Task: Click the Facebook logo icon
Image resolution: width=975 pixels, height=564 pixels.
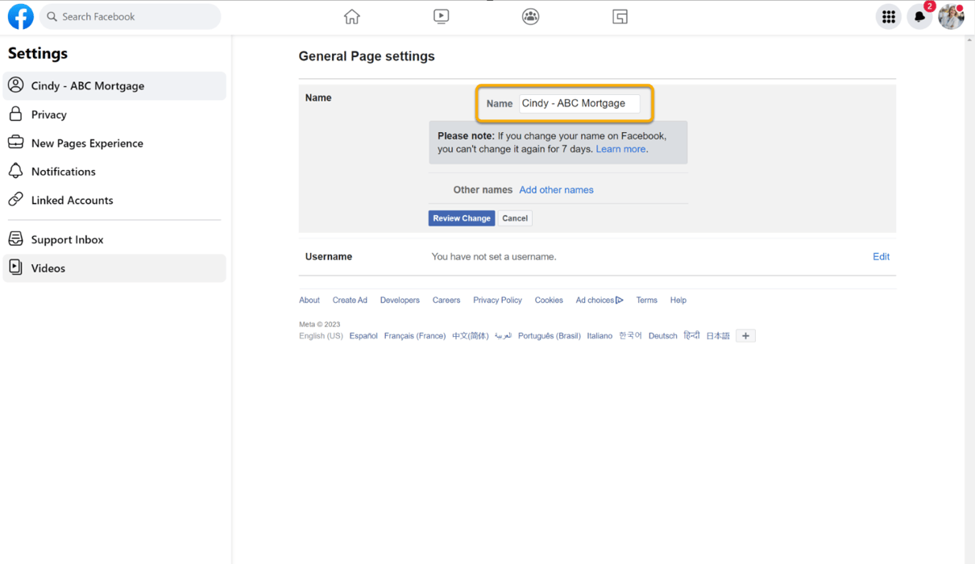Action: (21, 17)
